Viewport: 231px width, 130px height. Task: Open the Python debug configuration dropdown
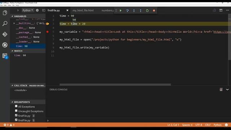(28, 10)
